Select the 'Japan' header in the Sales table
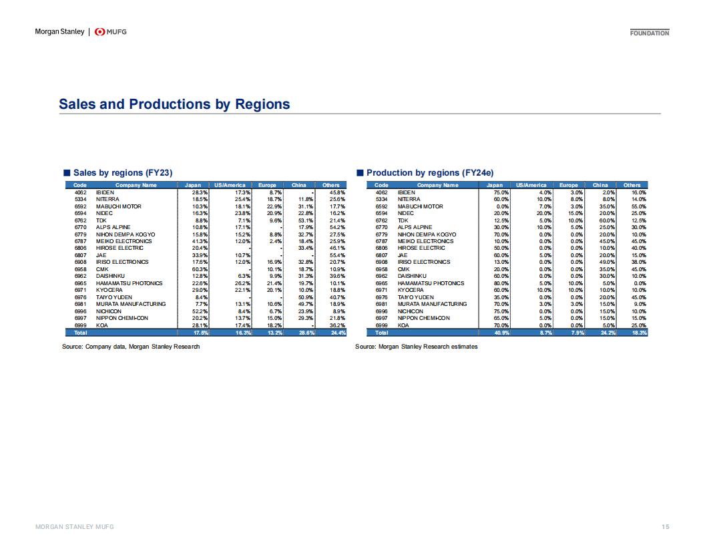 pos(193,185)
